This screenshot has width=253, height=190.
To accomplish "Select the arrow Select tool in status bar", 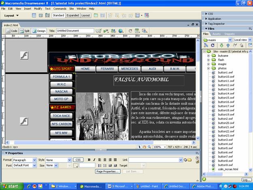I will coord(139,147).
